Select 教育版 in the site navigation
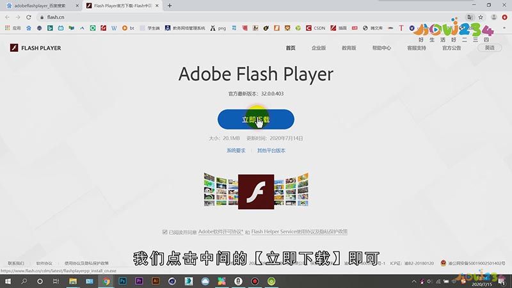Image resolution: width=512 pixels, height=288 pixels. pyautogui.click(x=349, y=48)
